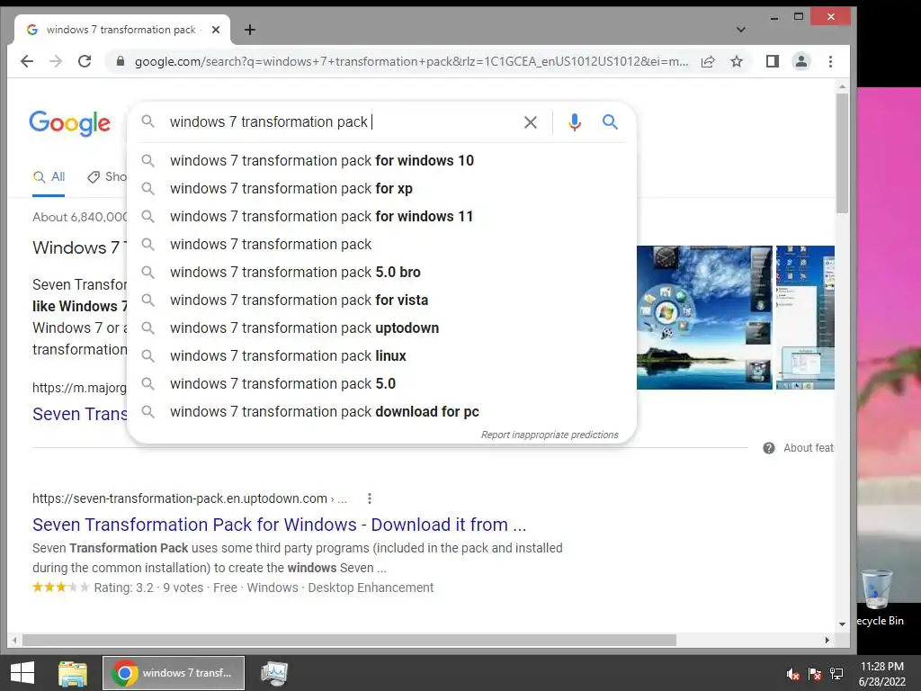Click the horizontal scroll left arrow

[x=14, y=640]
